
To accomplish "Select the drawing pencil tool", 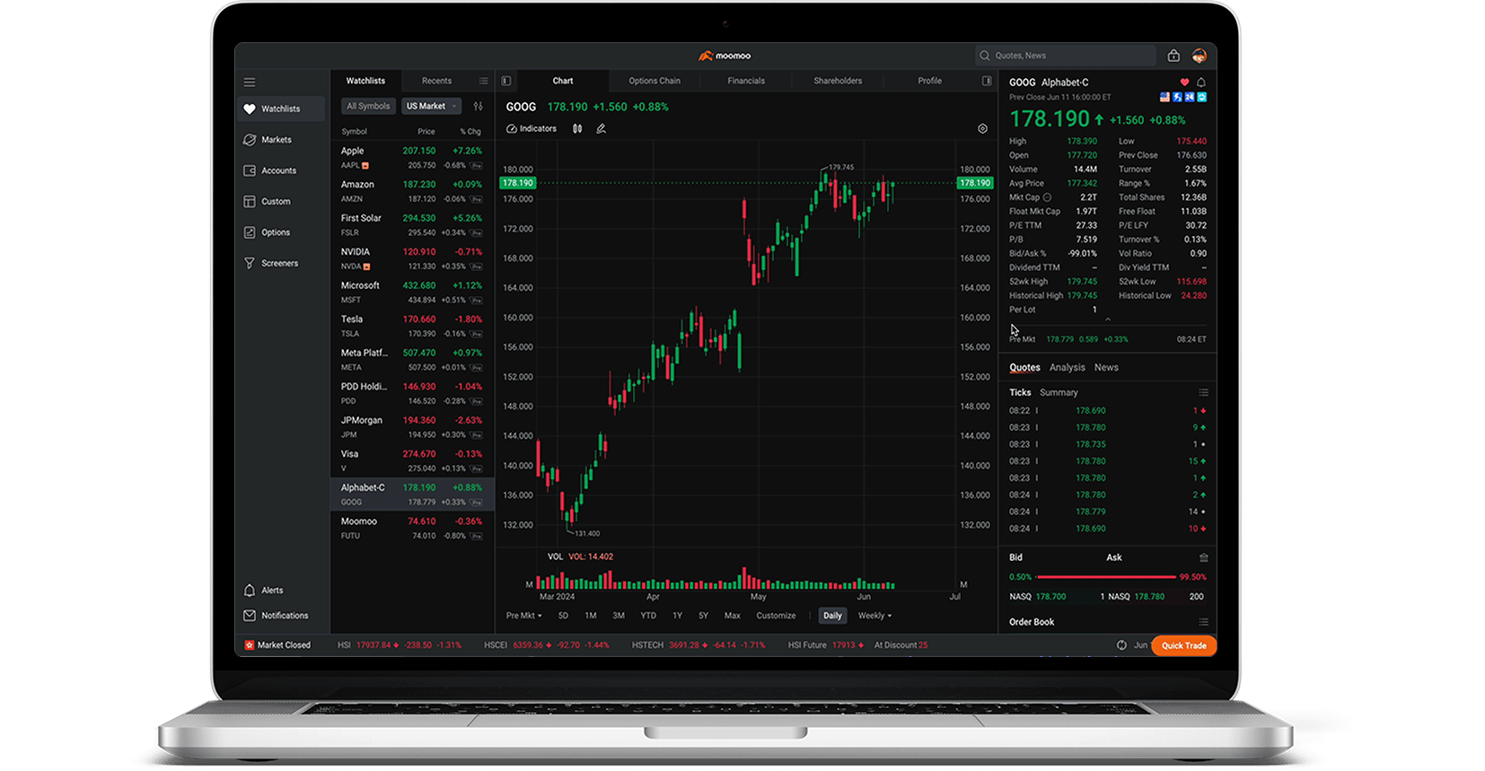I will click(602, 128).
